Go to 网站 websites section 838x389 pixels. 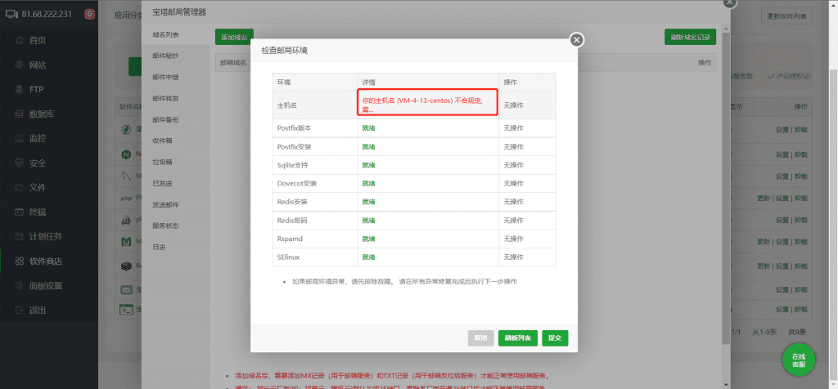37,65
